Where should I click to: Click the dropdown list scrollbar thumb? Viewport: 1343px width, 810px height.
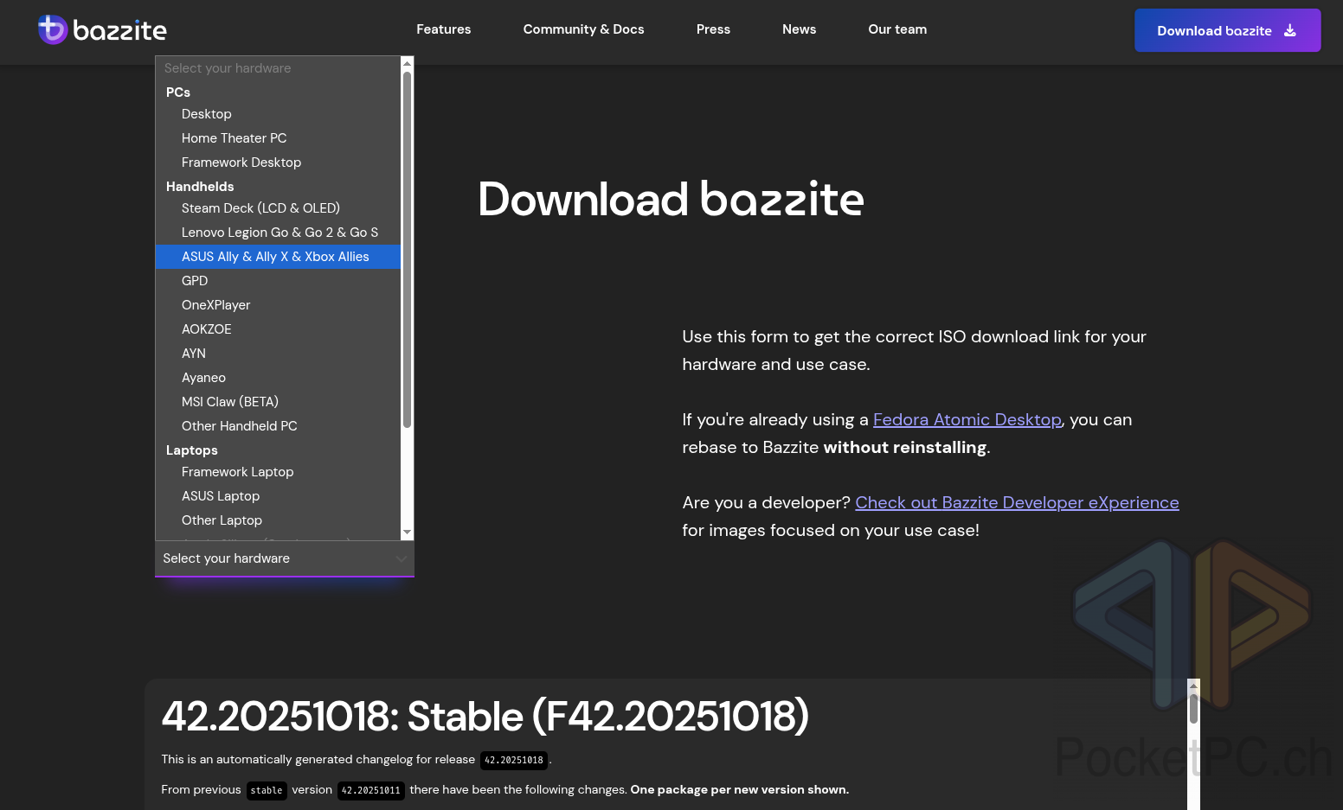point(408,249)
